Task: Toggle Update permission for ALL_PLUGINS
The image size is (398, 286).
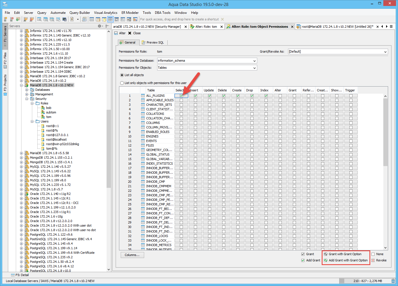Action: [209, 96]
